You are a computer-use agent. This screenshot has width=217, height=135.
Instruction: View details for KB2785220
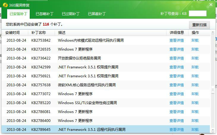tap(177, 103)
